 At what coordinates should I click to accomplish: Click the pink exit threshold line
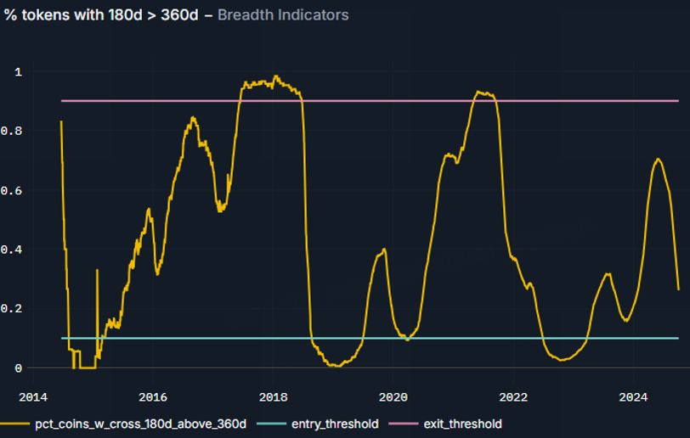click(370, 101)
